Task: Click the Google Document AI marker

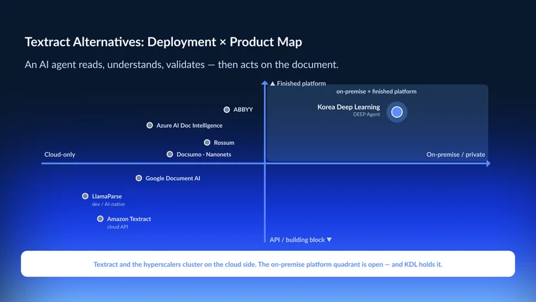Action: tap(139, 178)
